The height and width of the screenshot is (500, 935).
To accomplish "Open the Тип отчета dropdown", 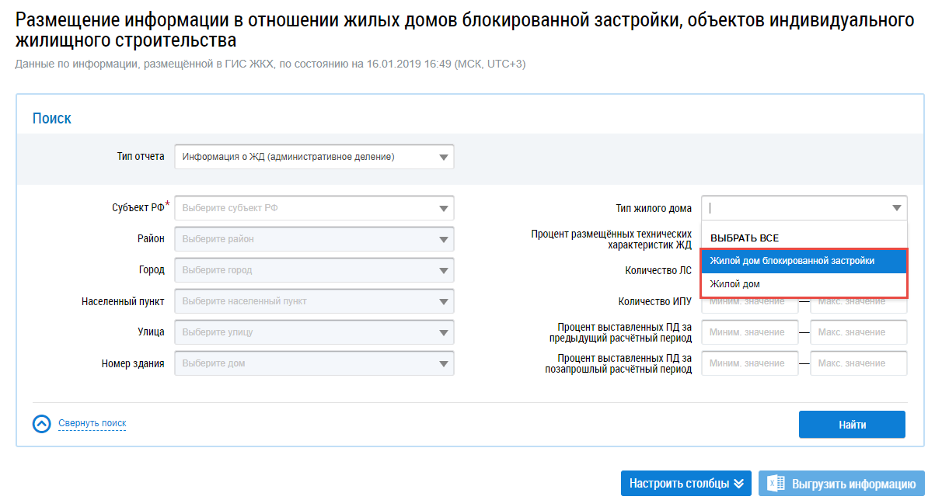I will (x=314, y=157).
